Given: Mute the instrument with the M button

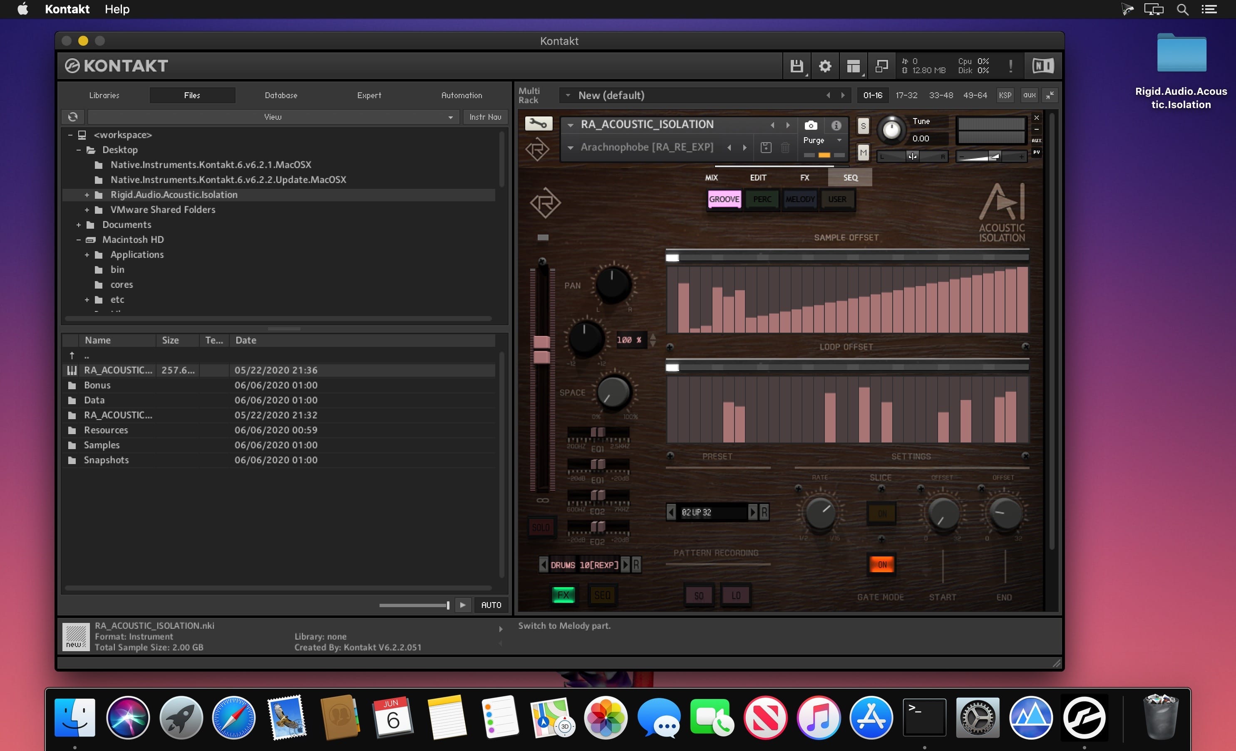Looking at the screenshot, I should [x=863, y=153].
